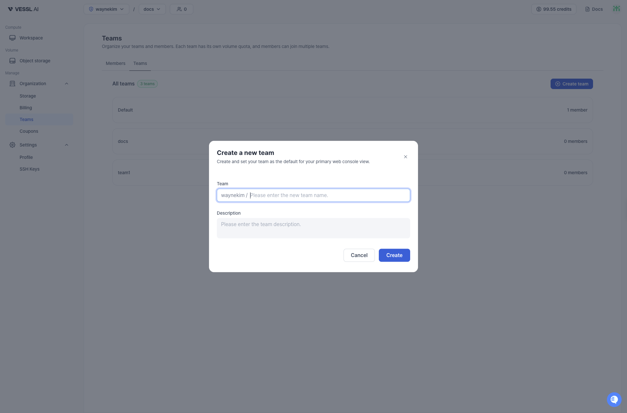Click the VESSL AI logo icon
This screenshot has width=627, height=413.
(10, 9)
